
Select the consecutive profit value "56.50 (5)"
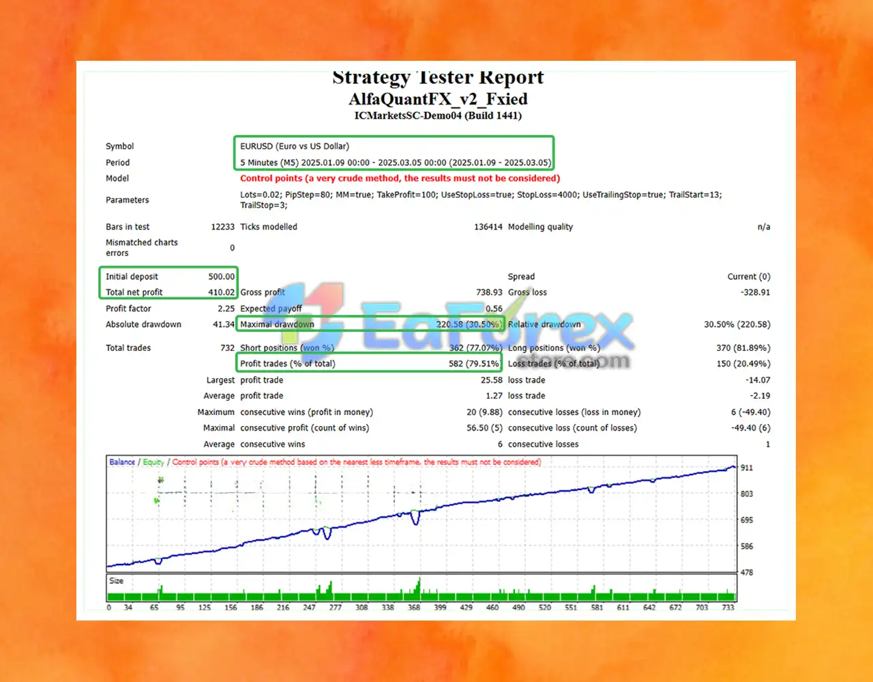pos(484,427)
